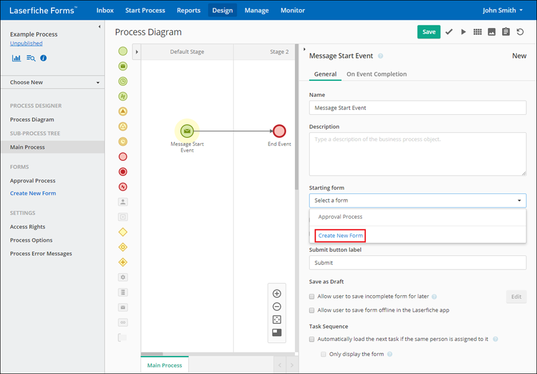Open the Reports menu
Viewport: 537px width, 374px height.
point(189,11)
